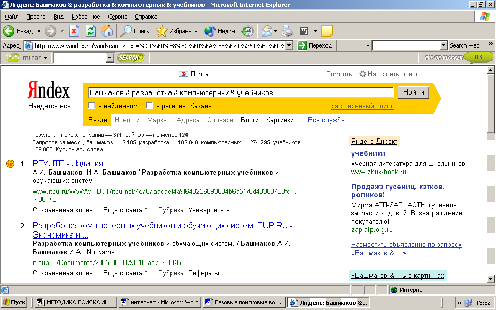The image size is (496, 310).
Task: Open the Вид menu
Action: click(58, 17)
